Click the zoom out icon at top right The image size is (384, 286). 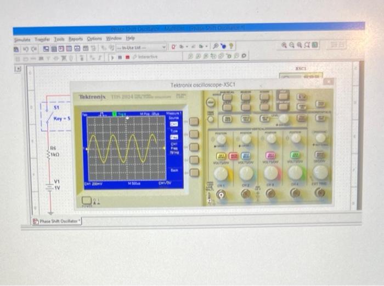[292, 45]
